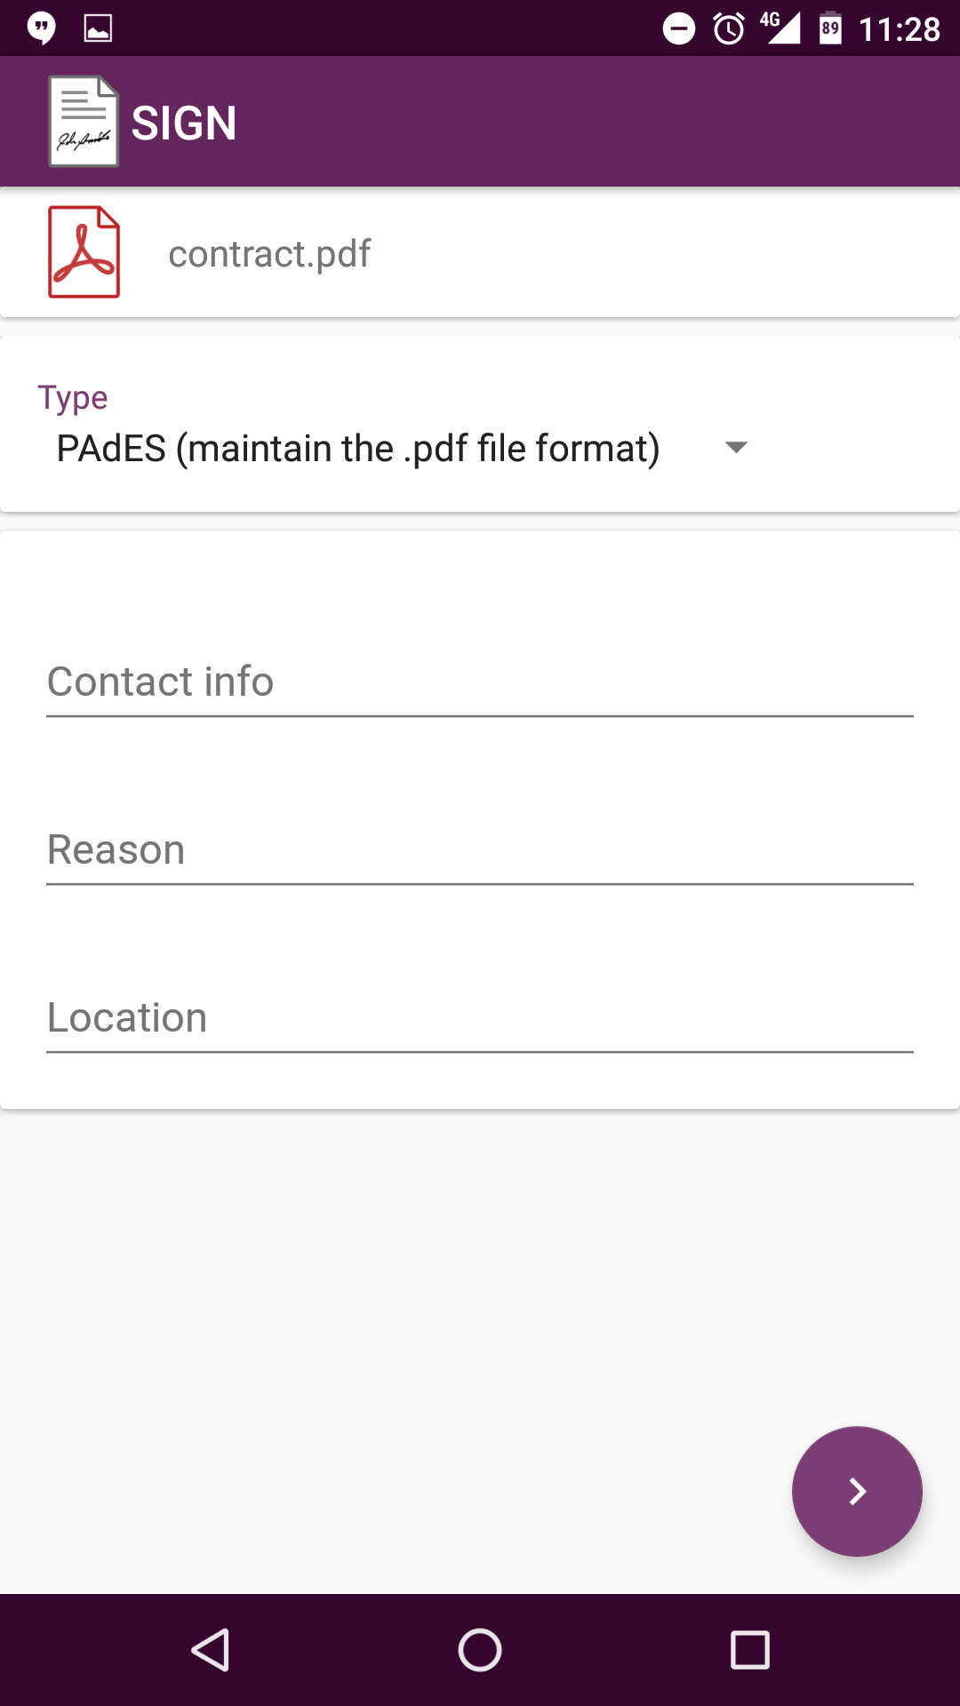
Task: Tap the signed document app icon
Action: point(84,122)
